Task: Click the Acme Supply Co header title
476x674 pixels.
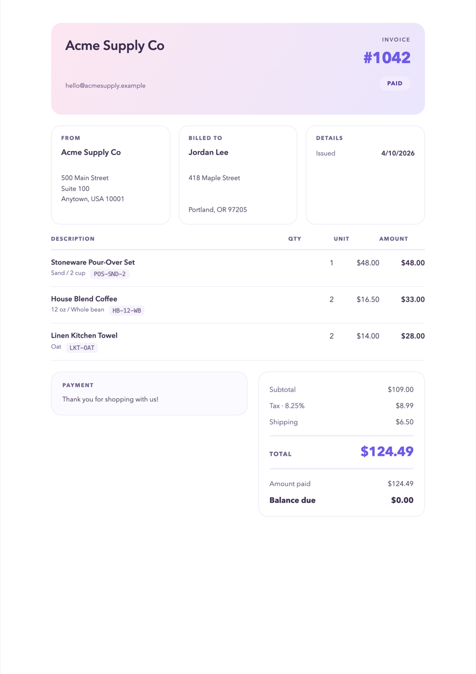Action: click(115, 46)
